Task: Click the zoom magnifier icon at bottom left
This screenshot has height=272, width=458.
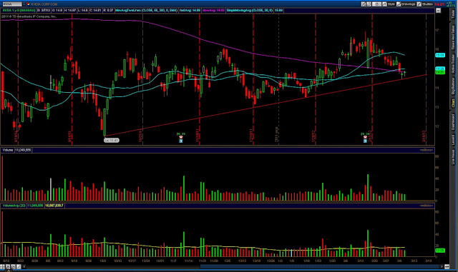Action: pyautogui.click(x=8, y=266)
